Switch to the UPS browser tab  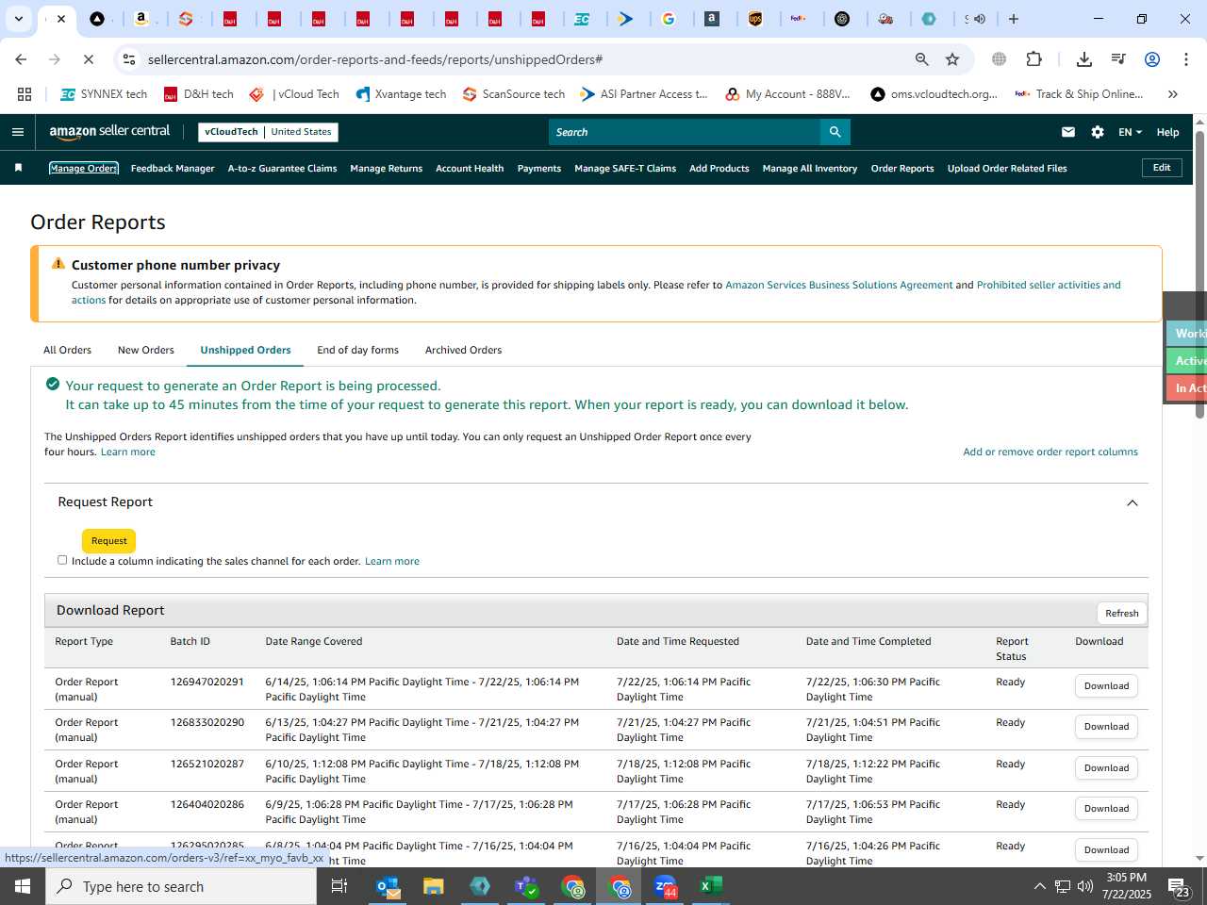point(755,19)
